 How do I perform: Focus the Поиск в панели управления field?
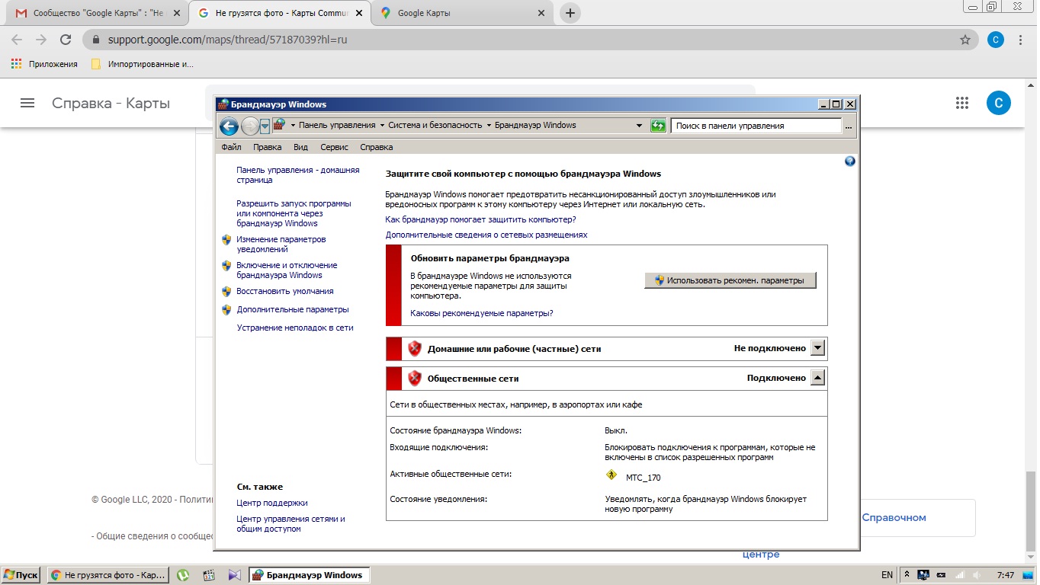756,126
